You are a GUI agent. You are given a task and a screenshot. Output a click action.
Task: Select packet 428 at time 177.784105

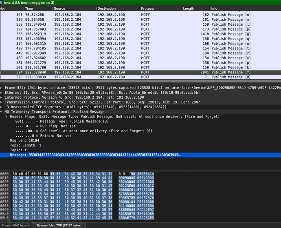point(140,48)
